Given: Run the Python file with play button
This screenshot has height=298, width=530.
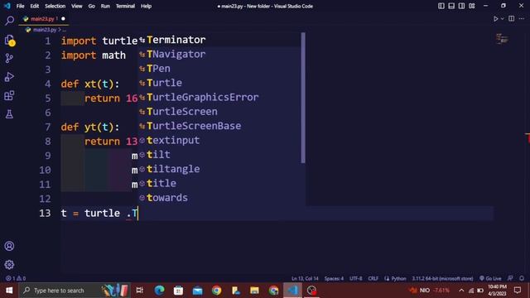Looking at the screenshot, I should 495,19.
